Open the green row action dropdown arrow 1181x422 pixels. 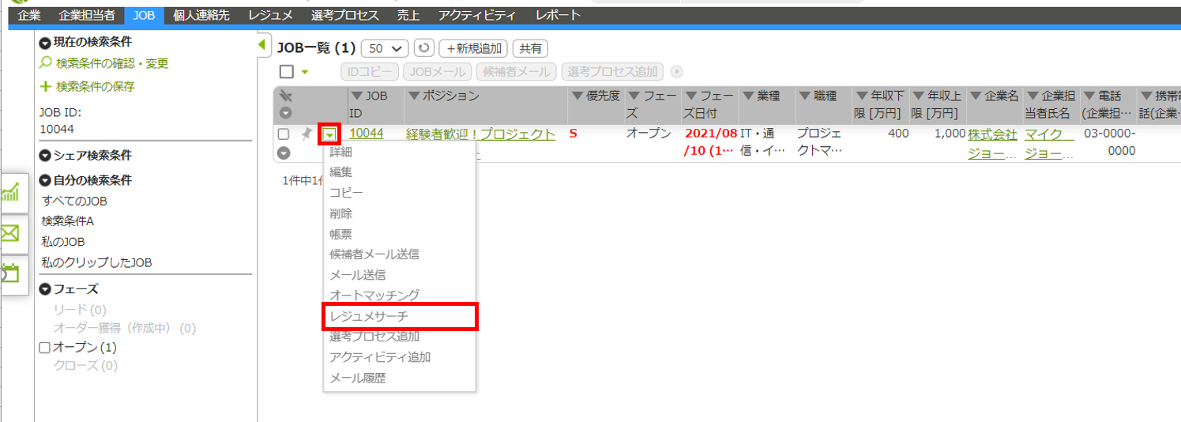pyautogui.click(x=329, y=134)
